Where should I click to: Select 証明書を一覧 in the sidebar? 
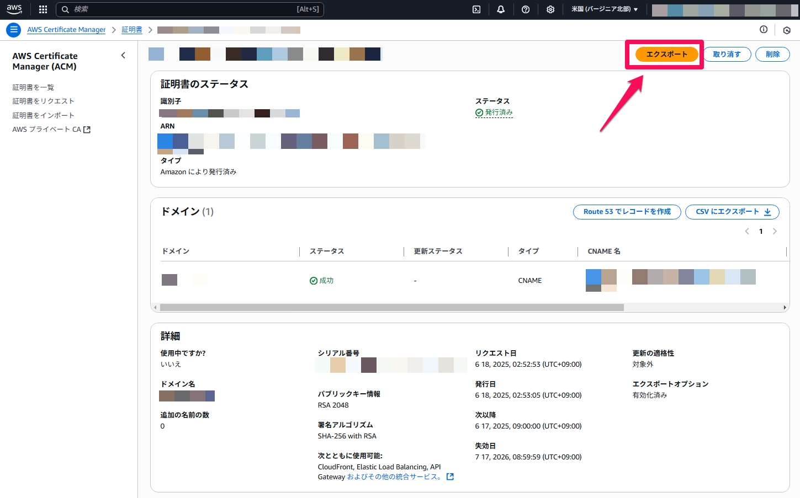point(33,87)
